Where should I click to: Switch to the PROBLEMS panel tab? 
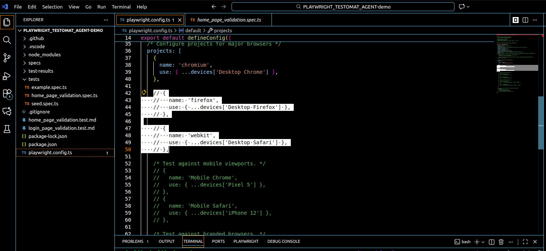[x=133, y=241]
